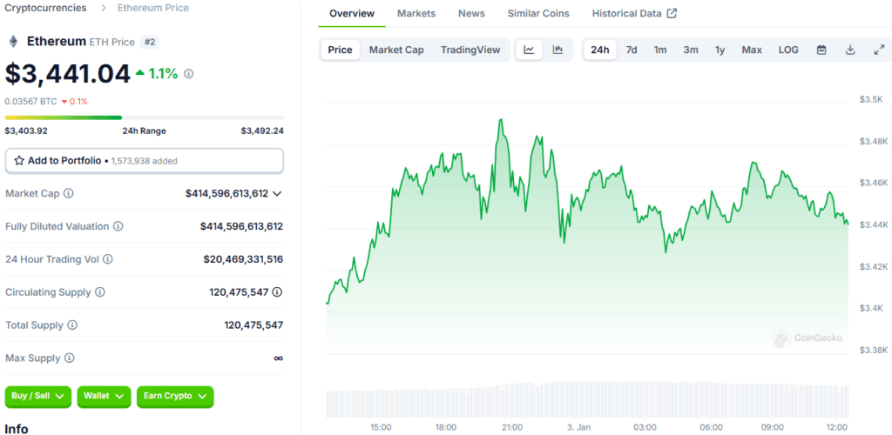Screen dimensions: 892x435
Task: Open Buy / Sell dropdown
Action: click(38, 397)
